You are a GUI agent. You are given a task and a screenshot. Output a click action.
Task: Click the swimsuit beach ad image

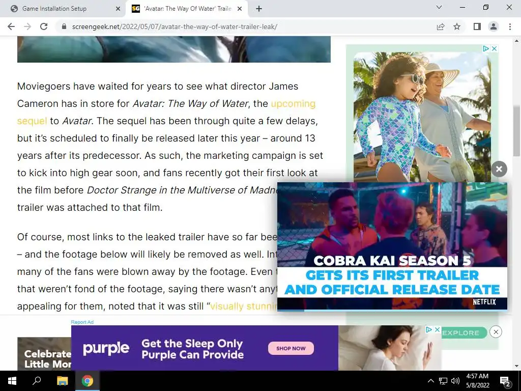pos(422,117)
